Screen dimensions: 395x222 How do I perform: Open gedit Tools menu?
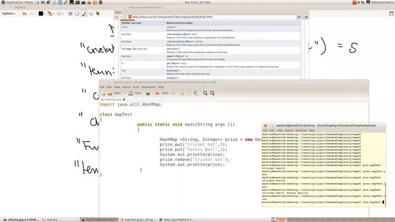136,87
